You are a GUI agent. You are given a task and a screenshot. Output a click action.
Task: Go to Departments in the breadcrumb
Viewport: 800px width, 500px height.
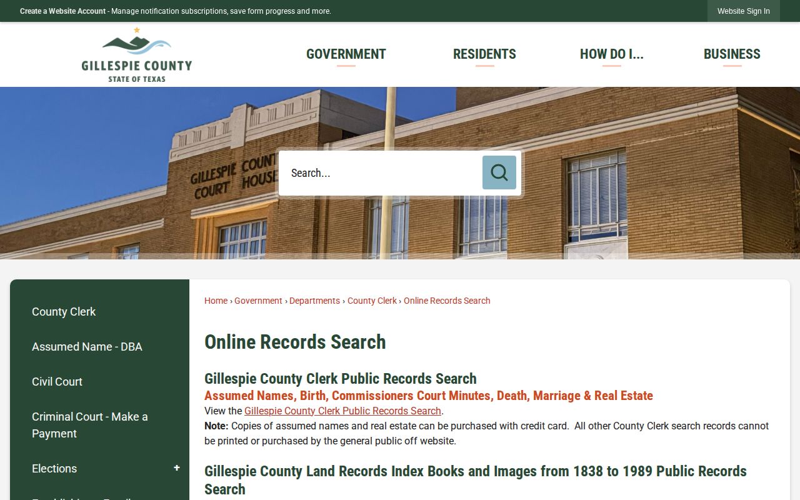[314, 301]
